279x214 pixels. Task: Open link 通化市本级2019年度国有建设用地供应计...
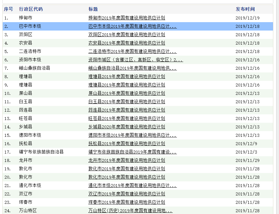(x=132, y=186)
